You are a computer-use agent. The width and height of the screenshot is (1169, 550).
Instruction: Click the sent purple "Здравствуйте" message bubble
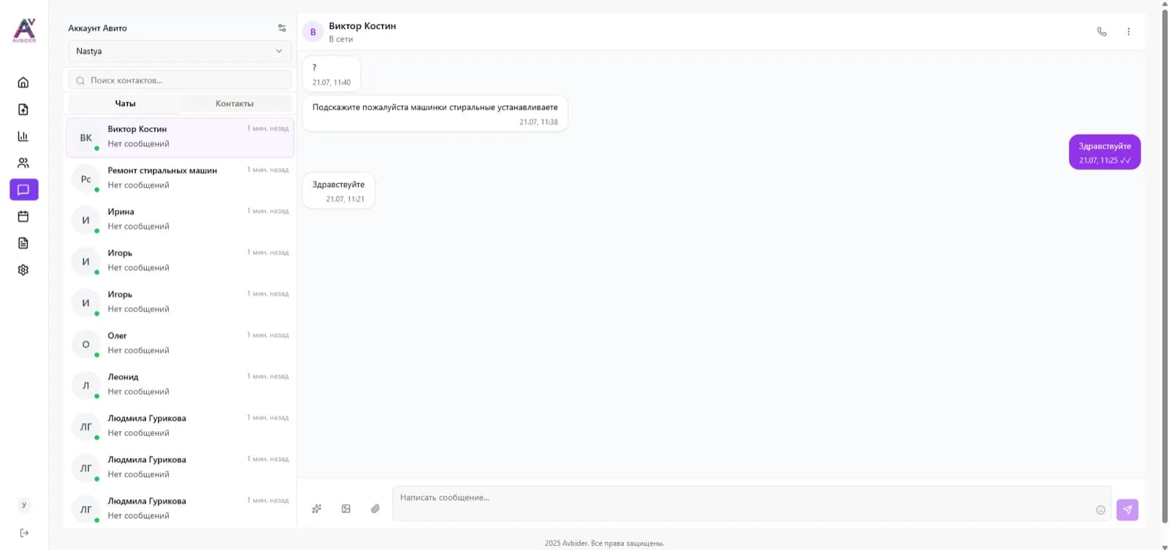(1105, 152)
